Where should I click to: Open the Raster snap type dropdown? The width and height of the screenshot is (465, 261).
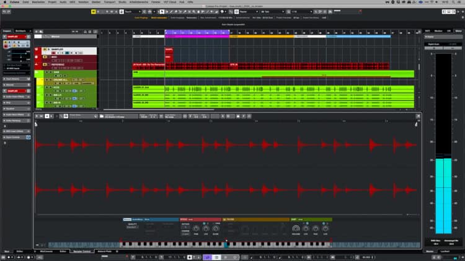tap(249, 12)
